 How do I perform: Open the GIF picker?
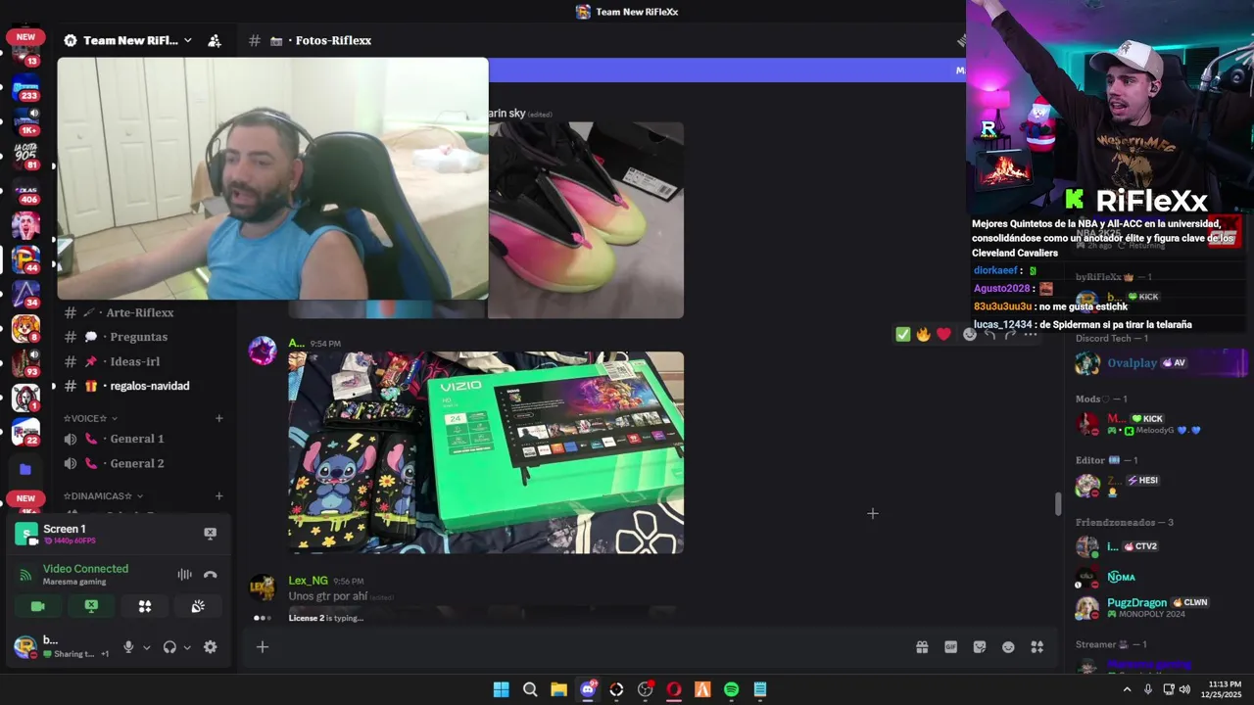(x=950, y=647)
